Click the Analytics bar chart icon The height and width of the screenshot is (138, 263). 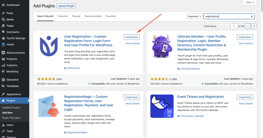pos(3,65)
